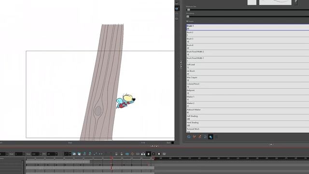The height and width of the screenshot is (174, 309).
Task: Open the dropdown arrow beside the ease curve button
Action: point(70,154)
